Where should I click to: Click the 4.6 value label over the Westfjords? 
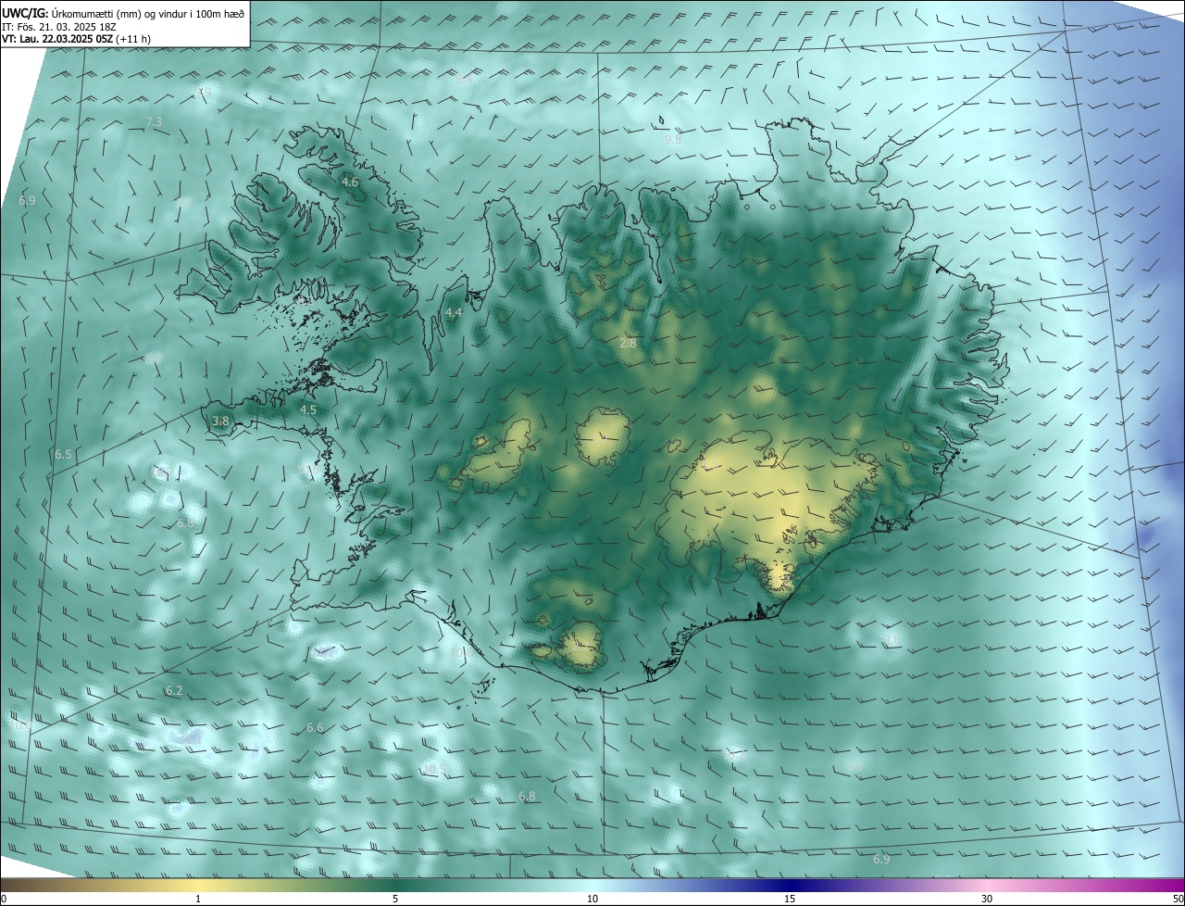click(350, 182)
